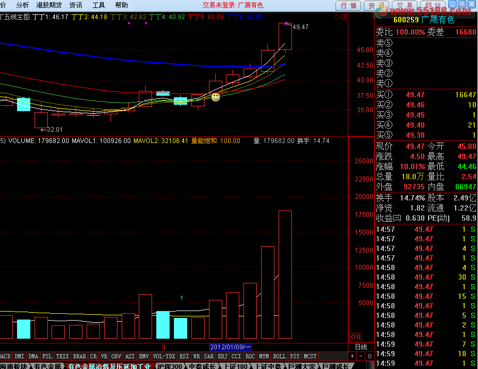Image resolution: width=478 pixels, height=369 pixels.
Task: Select the 巨潮大宗 sector tab
Action: [301, 366]
